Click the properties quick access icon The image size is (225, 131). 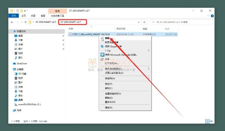tap(18, 11)
